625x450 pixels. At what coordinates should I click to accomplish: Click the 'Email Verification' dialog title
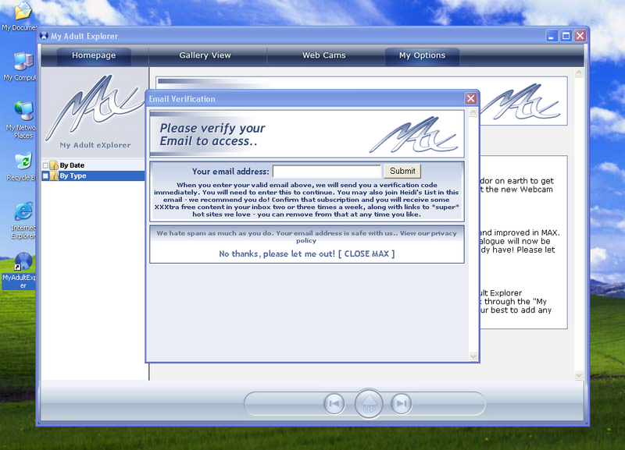click(x=182, y=99)
